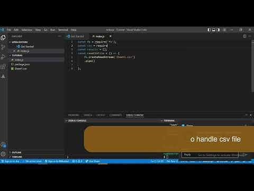Open the Manage gear menu
Image resolution: width=254 pixels, height=191 pixels.
(x=3, y=154)
